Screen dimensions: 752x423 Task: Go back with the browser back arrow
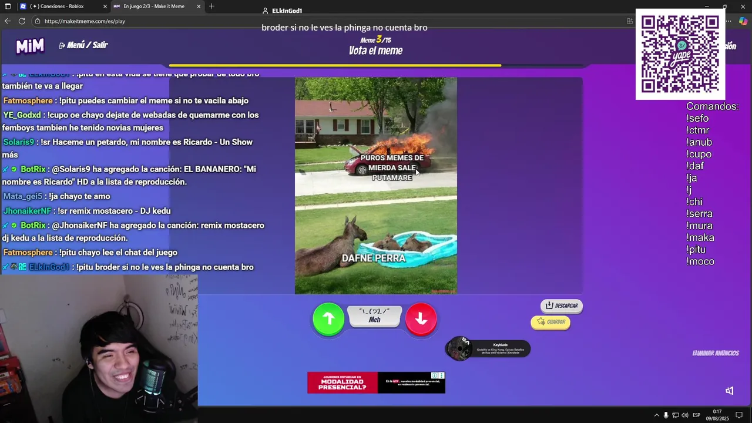8,21
